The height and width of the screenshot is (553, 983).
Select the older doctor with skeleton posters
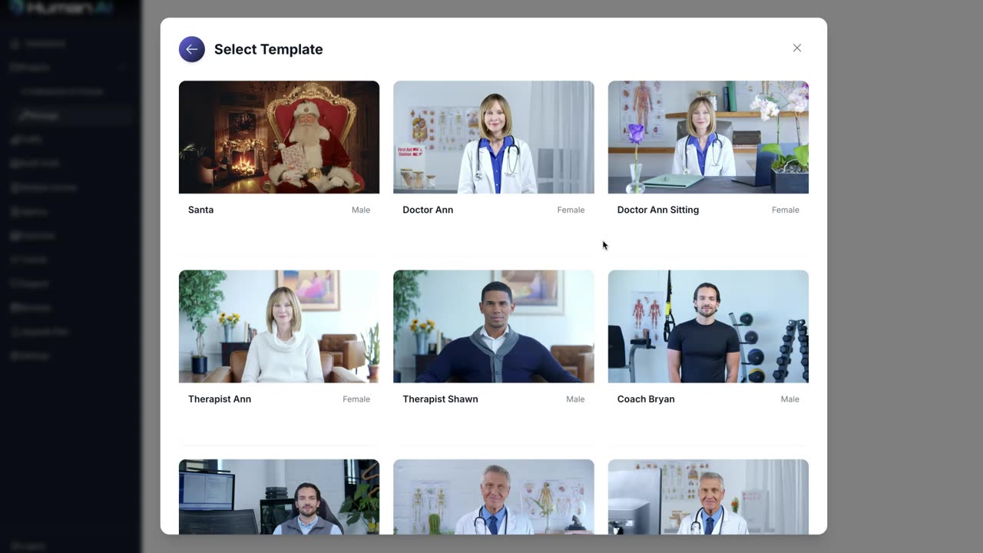pos(494,497)
